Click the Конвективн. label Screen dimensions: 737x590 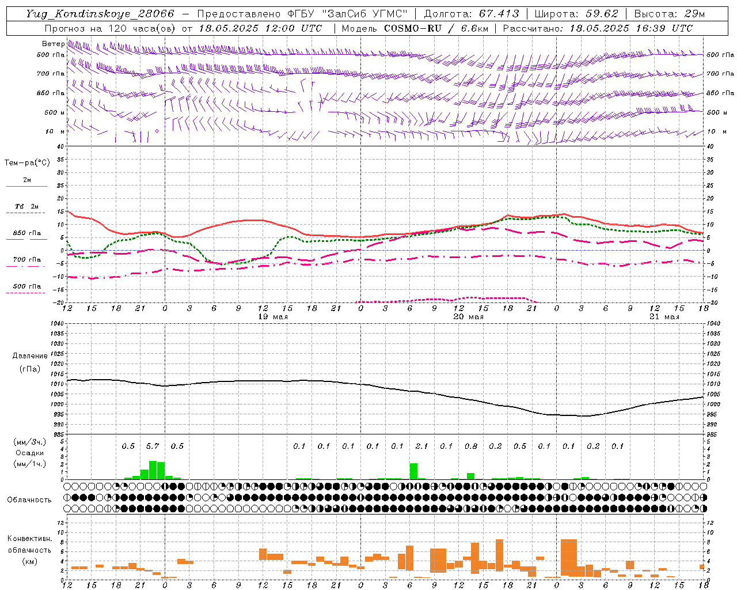30,539
